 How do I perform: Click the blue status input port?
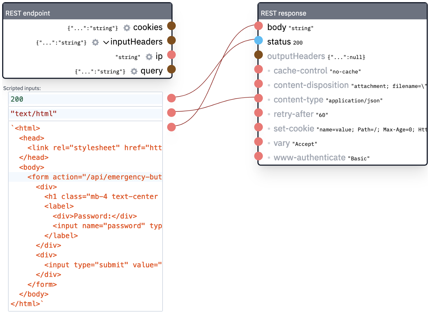point(259,40)
